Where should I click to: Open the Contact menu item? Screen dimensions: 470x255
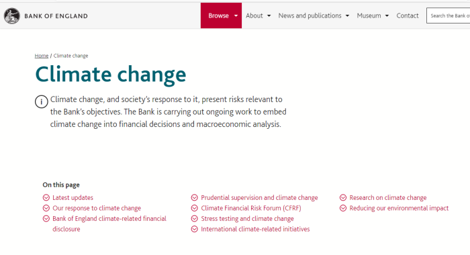click(x=408, y=15)
